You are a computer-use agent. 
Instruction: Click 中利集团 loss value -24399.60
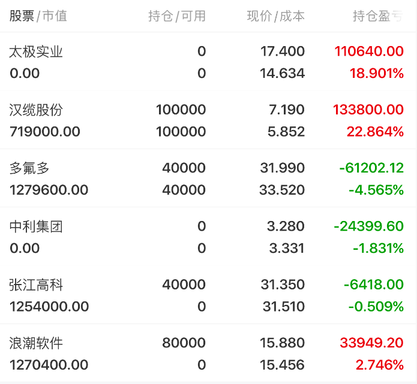pos(368,226)
